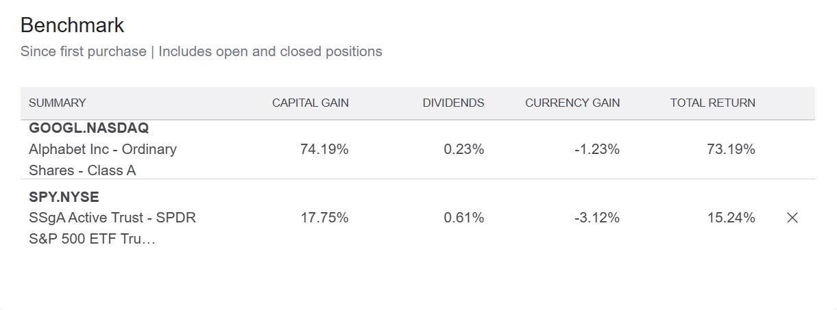Click the Benchmark section heading

72,25
